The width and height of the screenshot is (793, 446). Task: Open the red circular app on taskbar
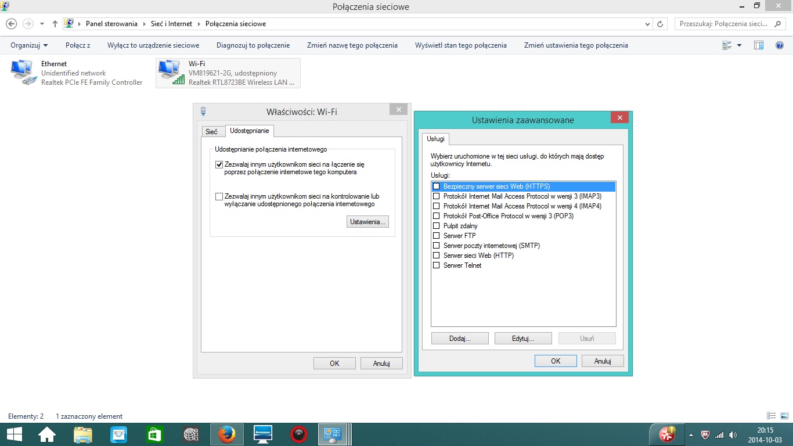[x=299, y=434]
